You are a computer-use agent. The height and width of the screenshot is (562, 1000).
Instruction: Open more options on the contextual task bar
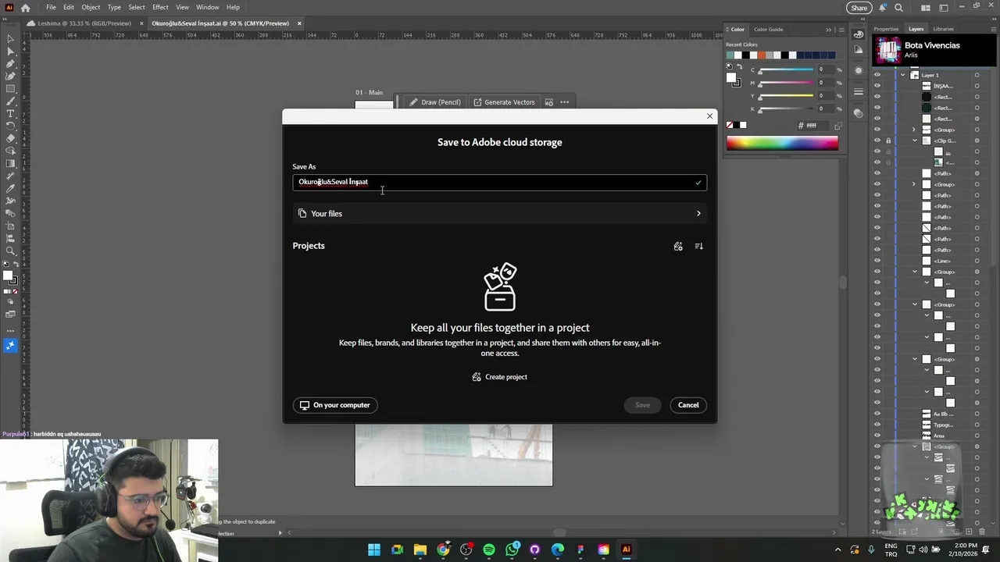[x=564, y=102]
